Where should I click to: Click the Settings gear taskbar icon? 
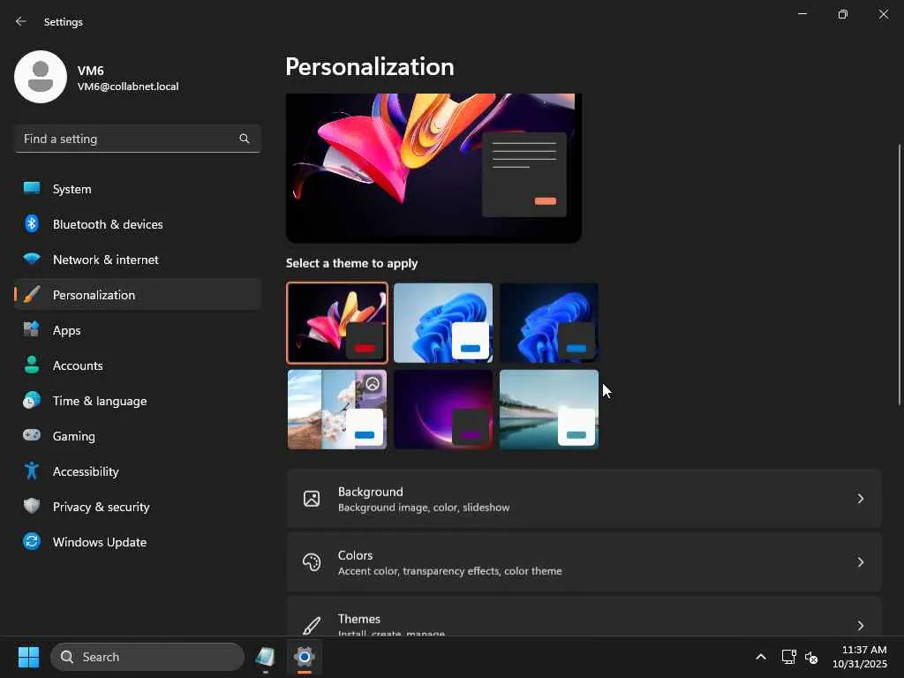[305, 657]
